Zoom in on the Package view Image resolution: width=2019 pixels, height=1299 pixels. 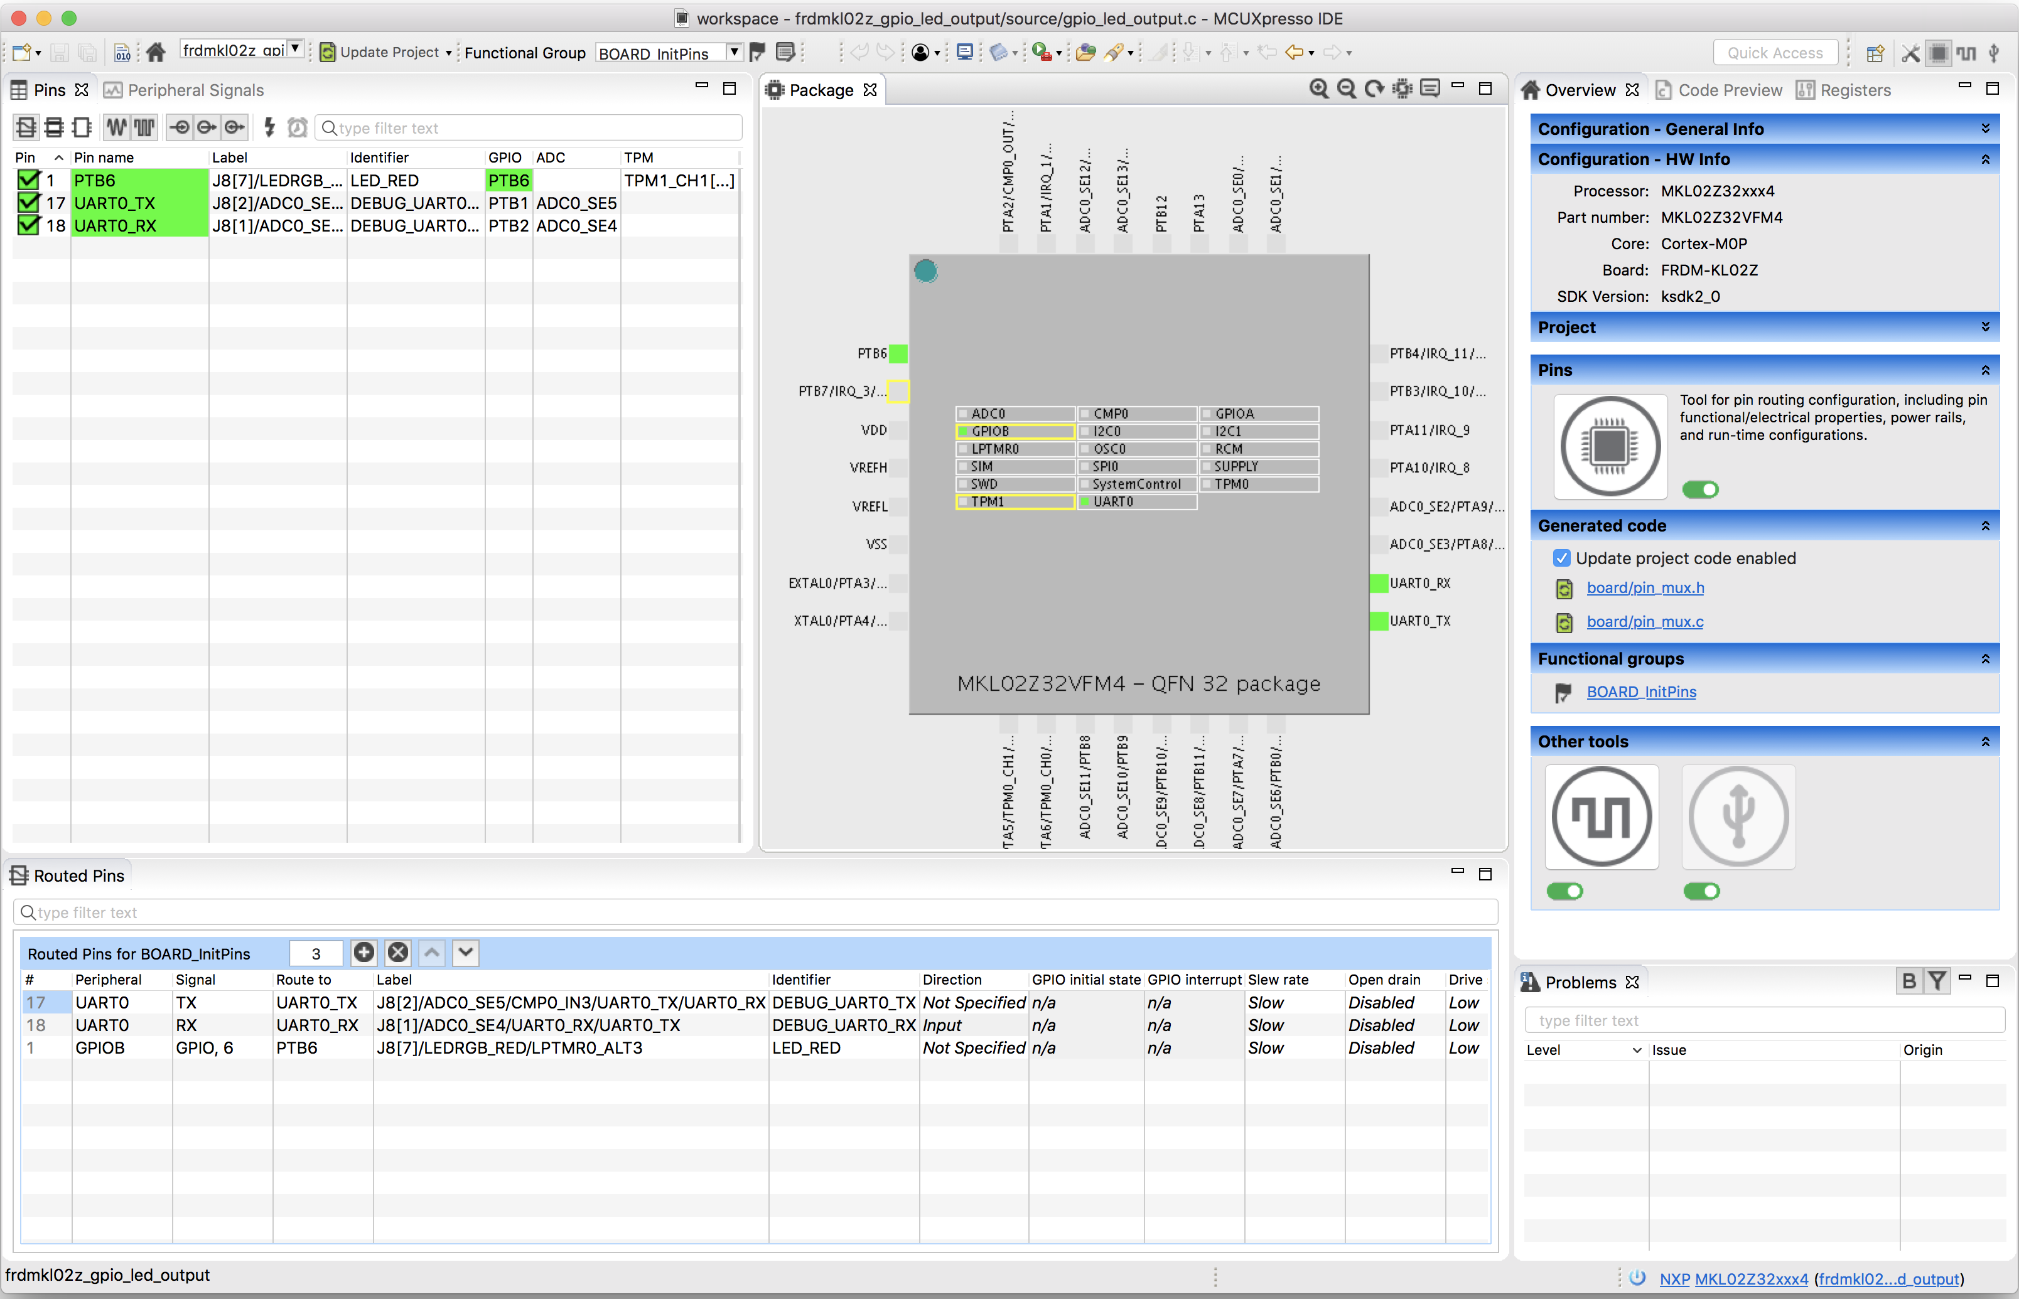click(x=1319, y=88)
